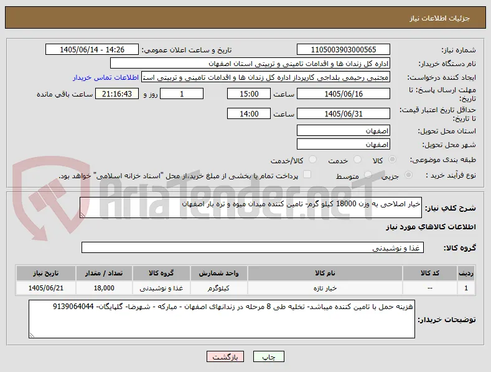The image size is (491, 372).
Task: Select the کالا radio button
Action: [x=391, y=160]
